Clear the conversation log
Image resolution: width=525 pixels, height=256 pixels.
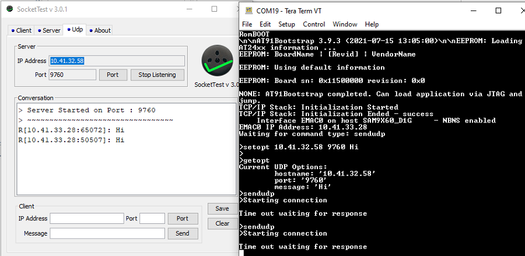(x=222, y=223)
